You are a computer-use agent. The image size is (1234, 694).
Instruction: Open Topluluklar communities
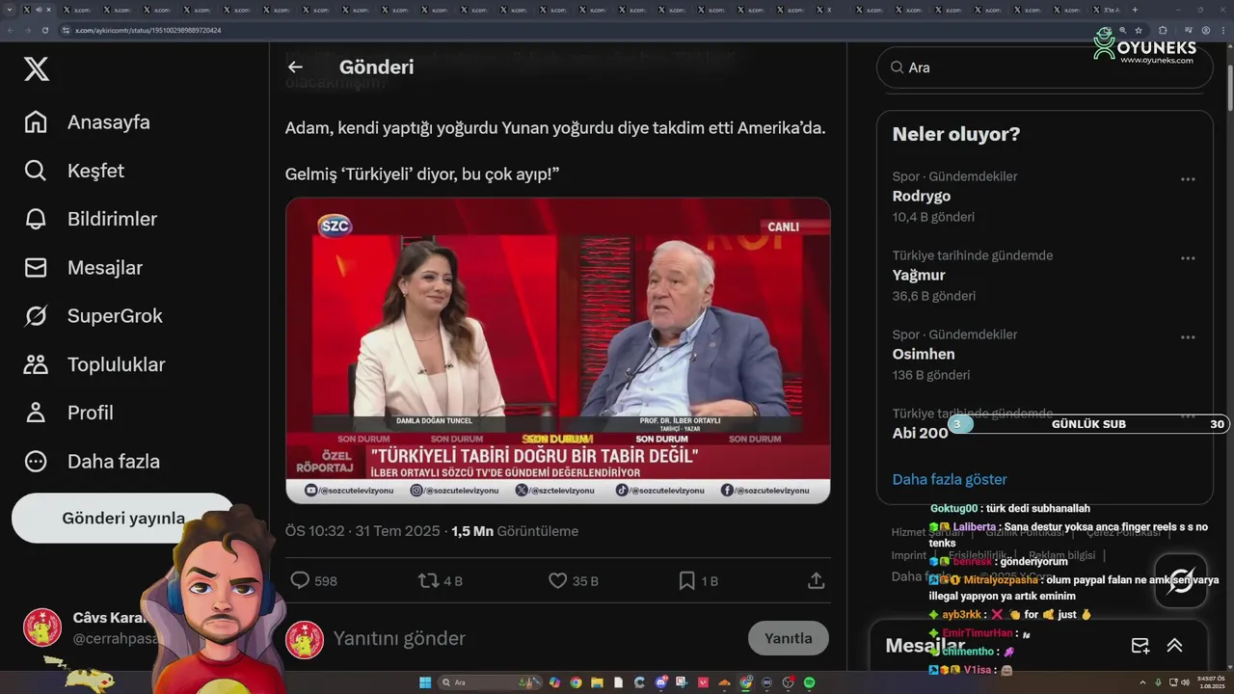pyautogui.click(x=94, y=364)
